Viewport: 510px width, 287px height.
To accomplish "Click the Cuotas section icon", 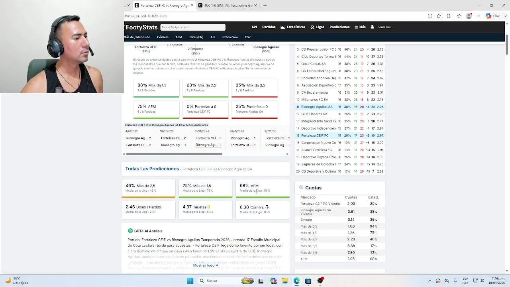I will [301, 187].
